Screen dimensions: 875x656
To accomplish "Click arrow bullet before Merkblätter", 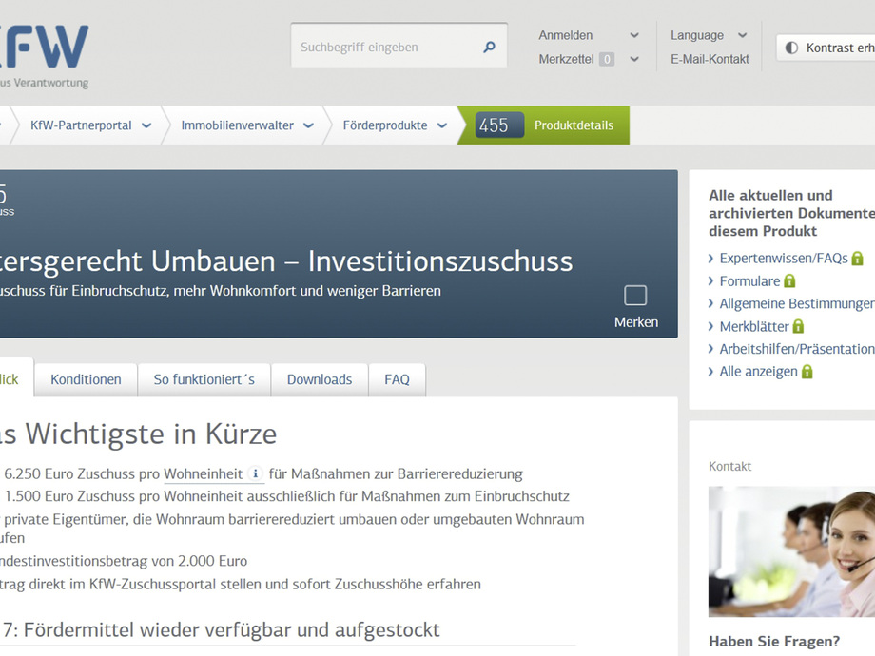I will pyautogui.click(x=711, y=326).
